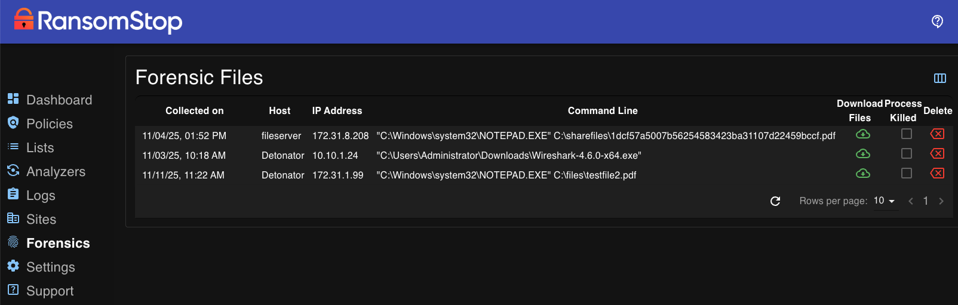Select the Wireshark command line cell
This screenshot has width=958, height=305.
pos(508,156)
